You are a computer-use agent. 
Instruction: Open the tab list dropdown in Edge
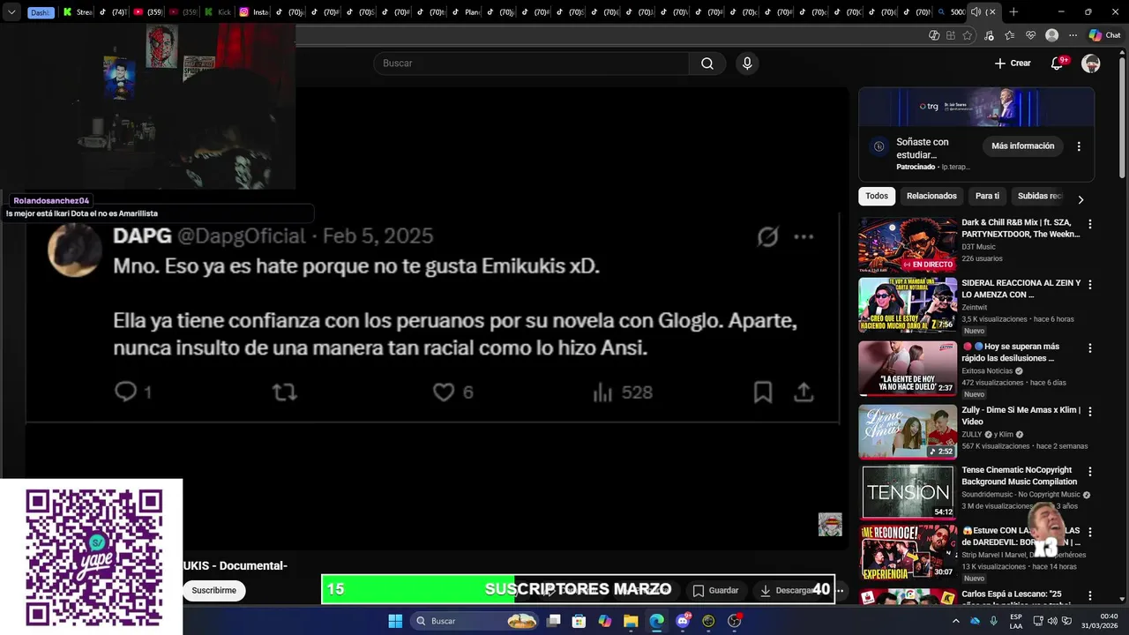pyautogui.click(x=11, y=12)
